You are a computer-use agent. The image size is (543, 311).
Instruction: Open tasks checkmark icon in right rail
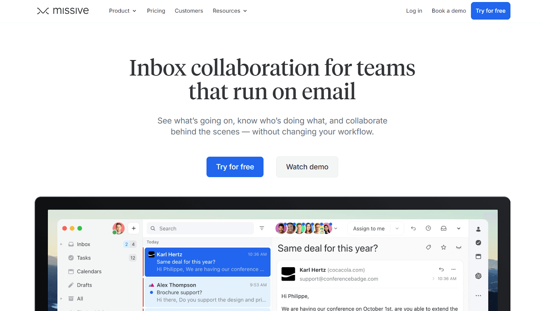coord(478,243)
